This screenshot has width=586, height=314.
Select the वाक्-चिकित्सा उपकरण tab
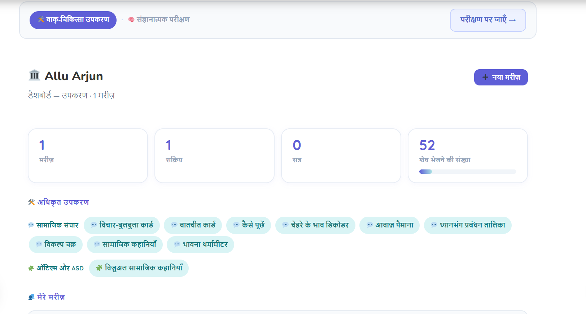(73, 20)
